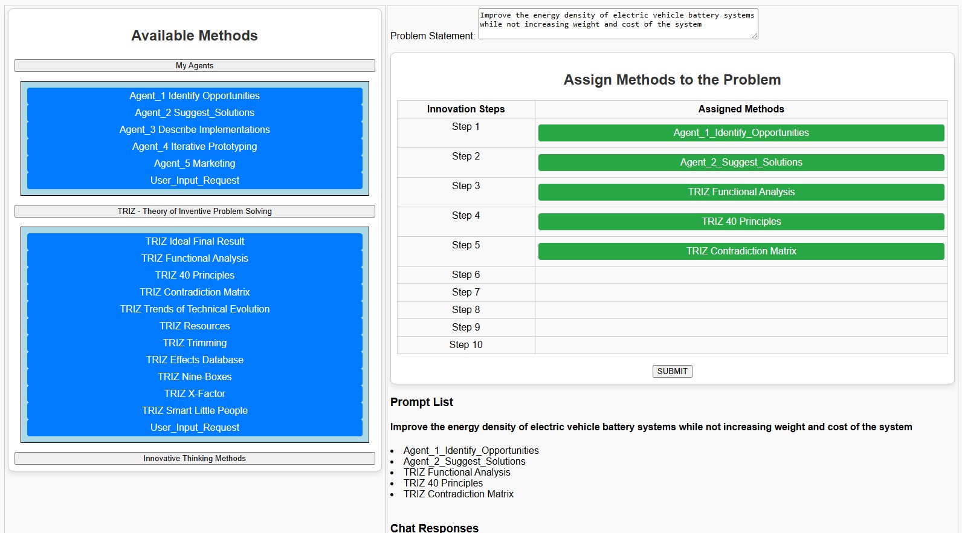Pick the TRIZ Nine-Boxes method
Screen dimensions: 962x533
195,376
